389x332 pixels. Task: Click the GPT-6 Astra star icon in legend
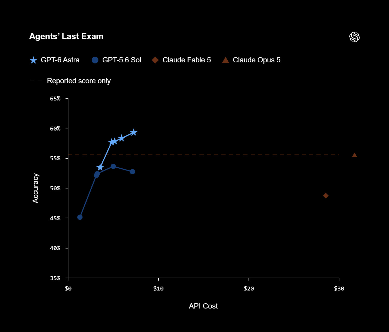point(33,60)
